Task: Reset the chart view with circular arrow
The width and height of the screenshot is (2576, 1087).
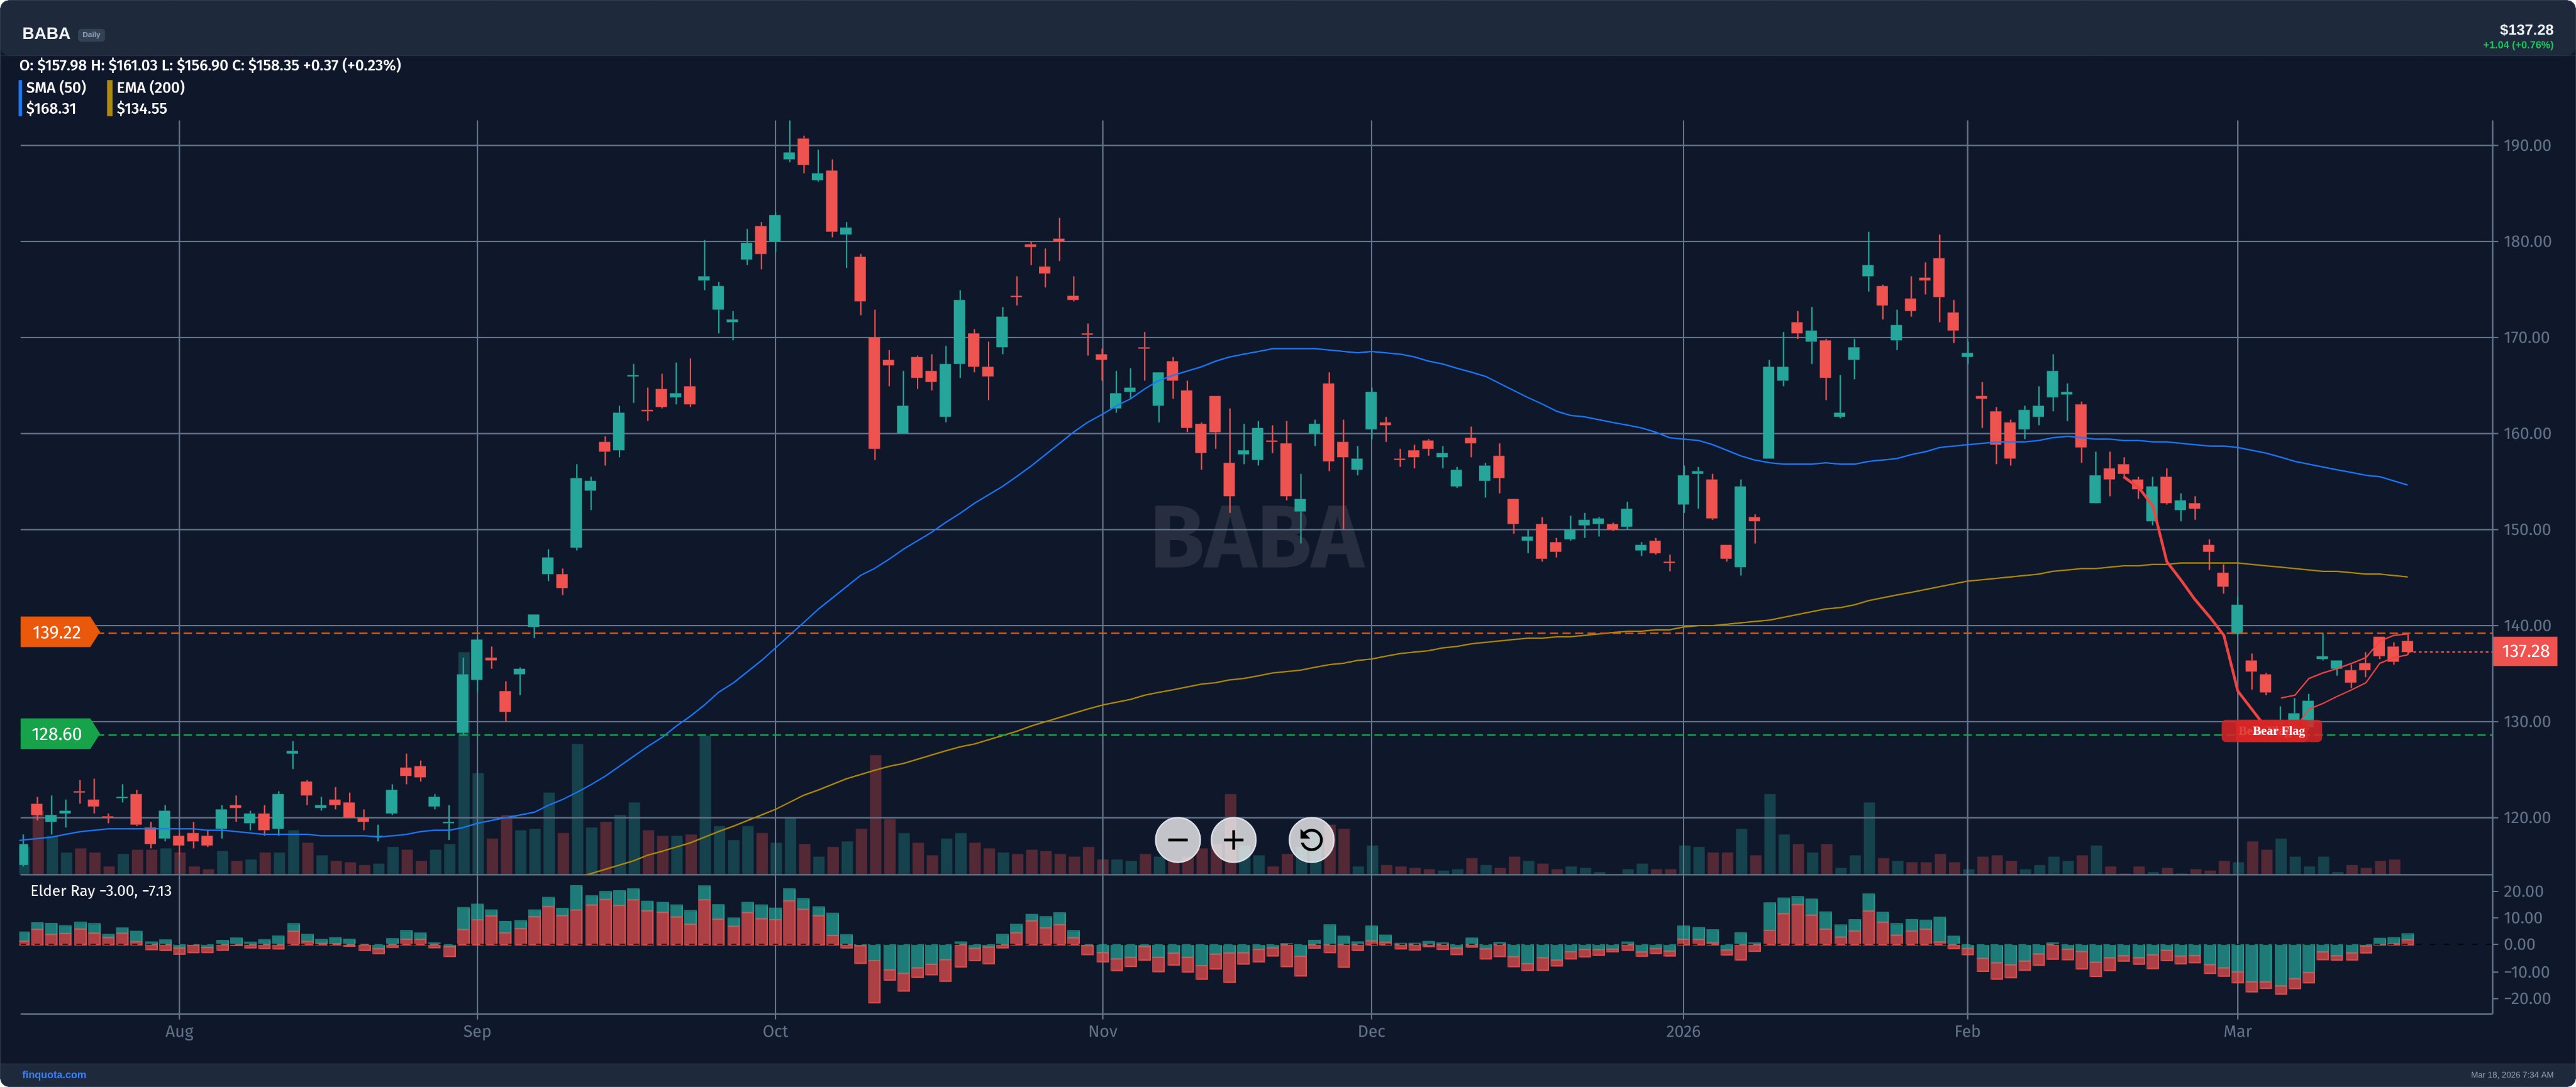Action: [1310, 840]
